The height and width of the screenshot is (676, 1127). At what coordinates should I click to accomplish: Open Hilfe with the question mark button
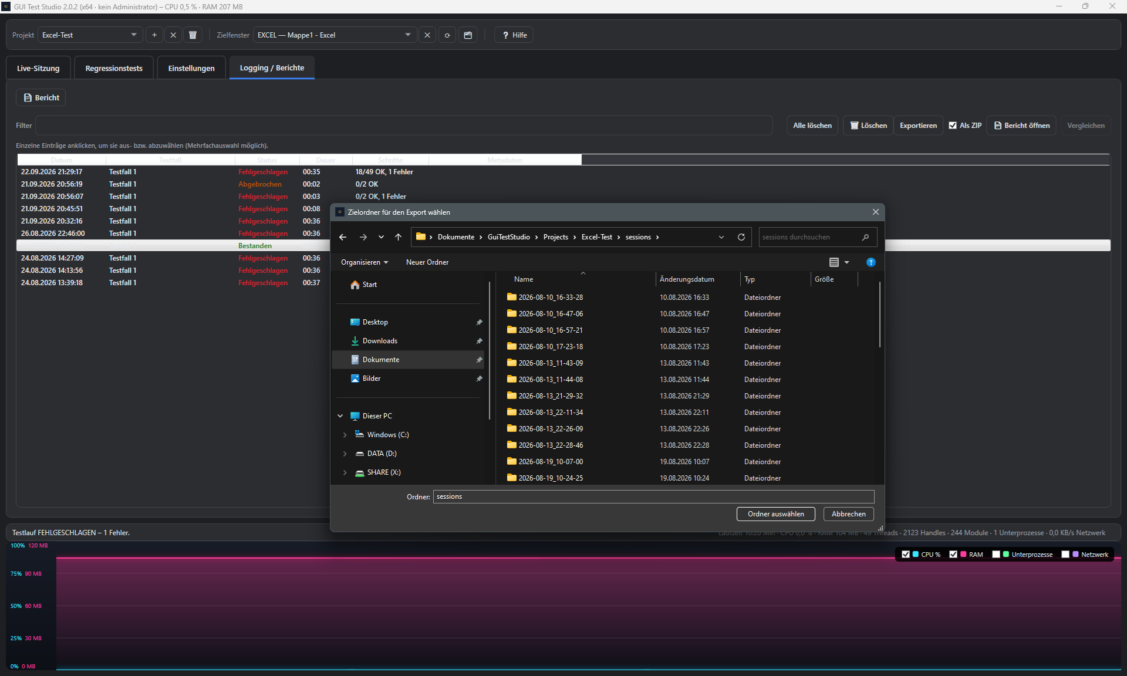click(x=514, y=35)
